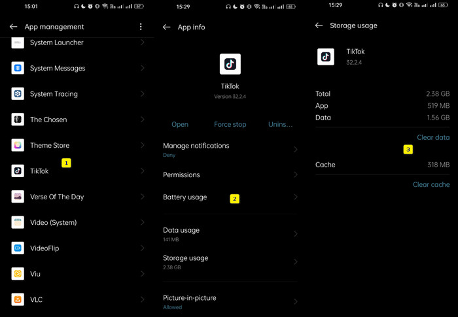Tap the VLC app icon
The height and width of the screenshot is (317, 458).
18,299
